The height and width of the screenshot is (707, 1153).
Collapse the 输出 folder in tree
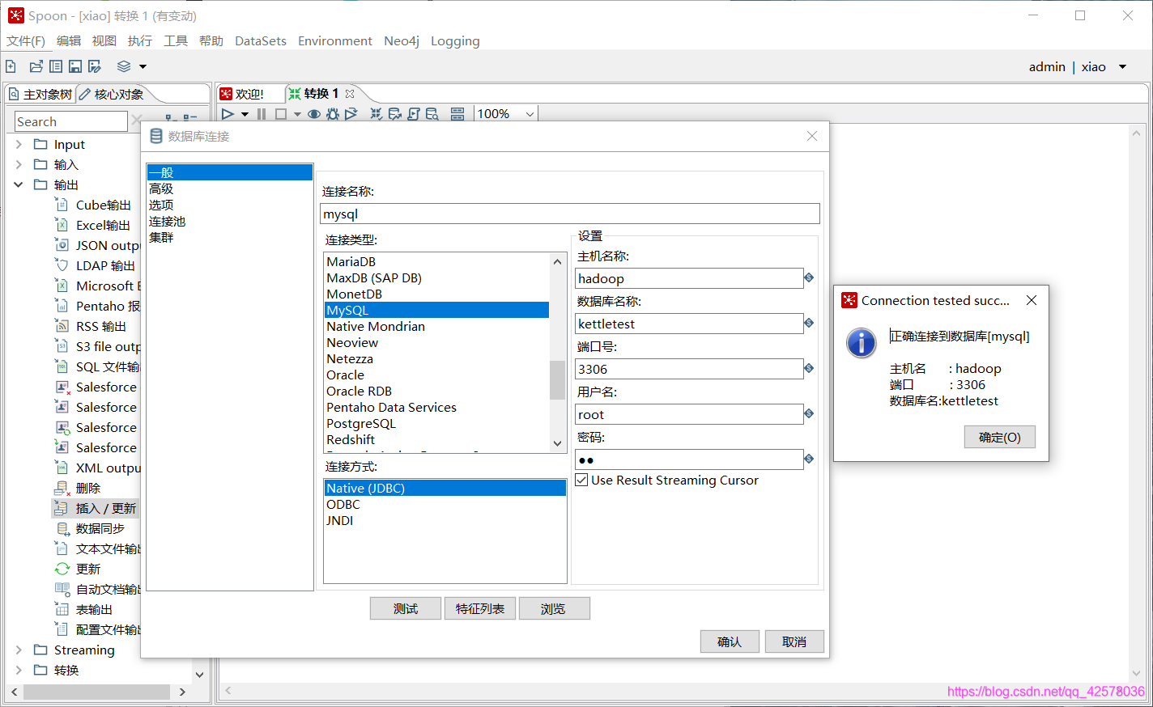[x=19, y=184]
